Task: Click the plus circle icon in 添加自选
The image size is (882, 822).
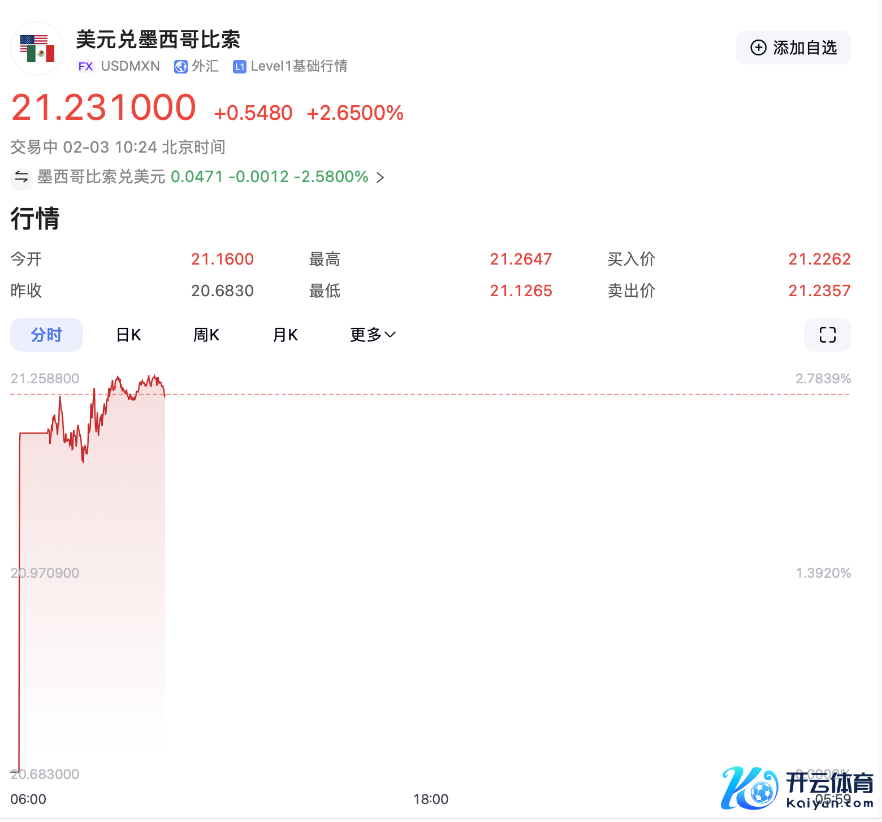Action: pos(758,48)
